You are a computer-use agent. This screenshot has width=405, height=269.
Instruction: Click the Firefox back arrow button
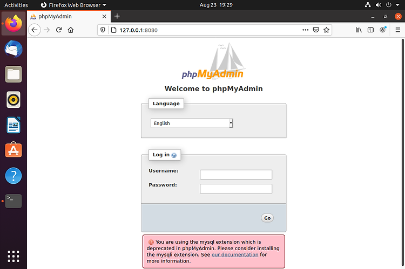pyautogui.click(x=35, y=30)
